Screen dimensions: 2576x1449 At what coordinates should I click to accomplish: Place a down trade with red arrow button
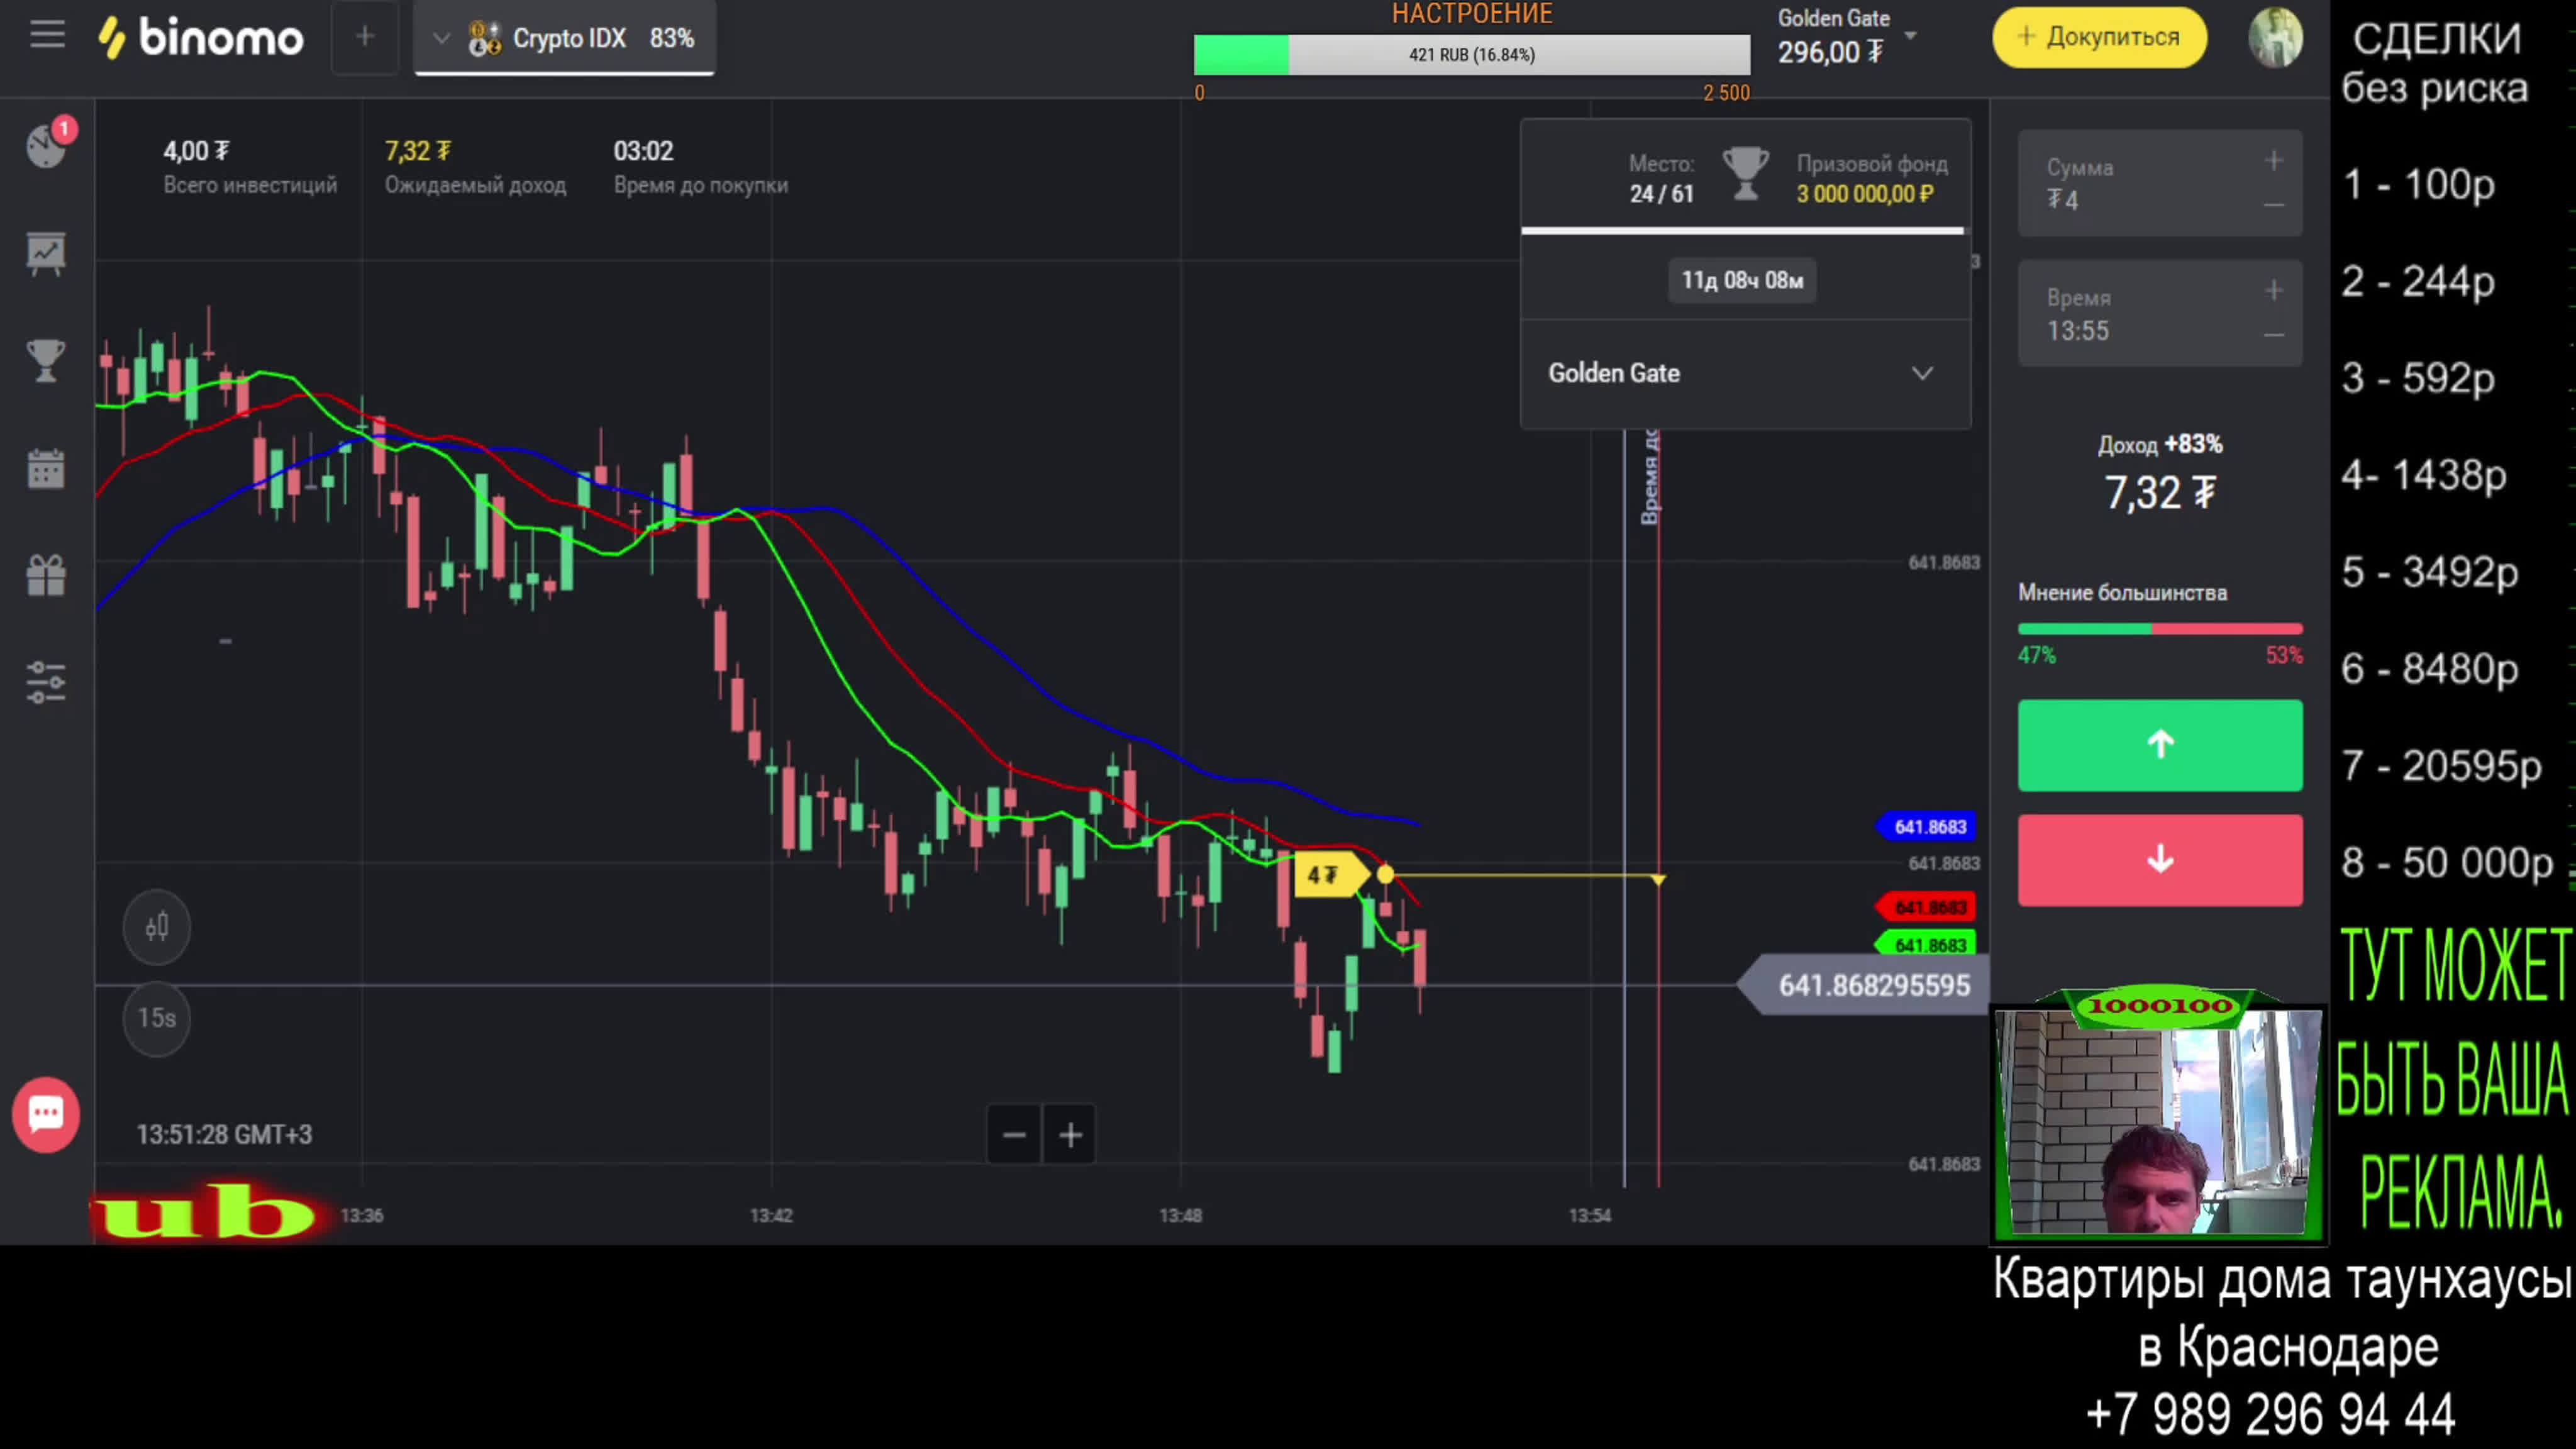(2160, 860)
